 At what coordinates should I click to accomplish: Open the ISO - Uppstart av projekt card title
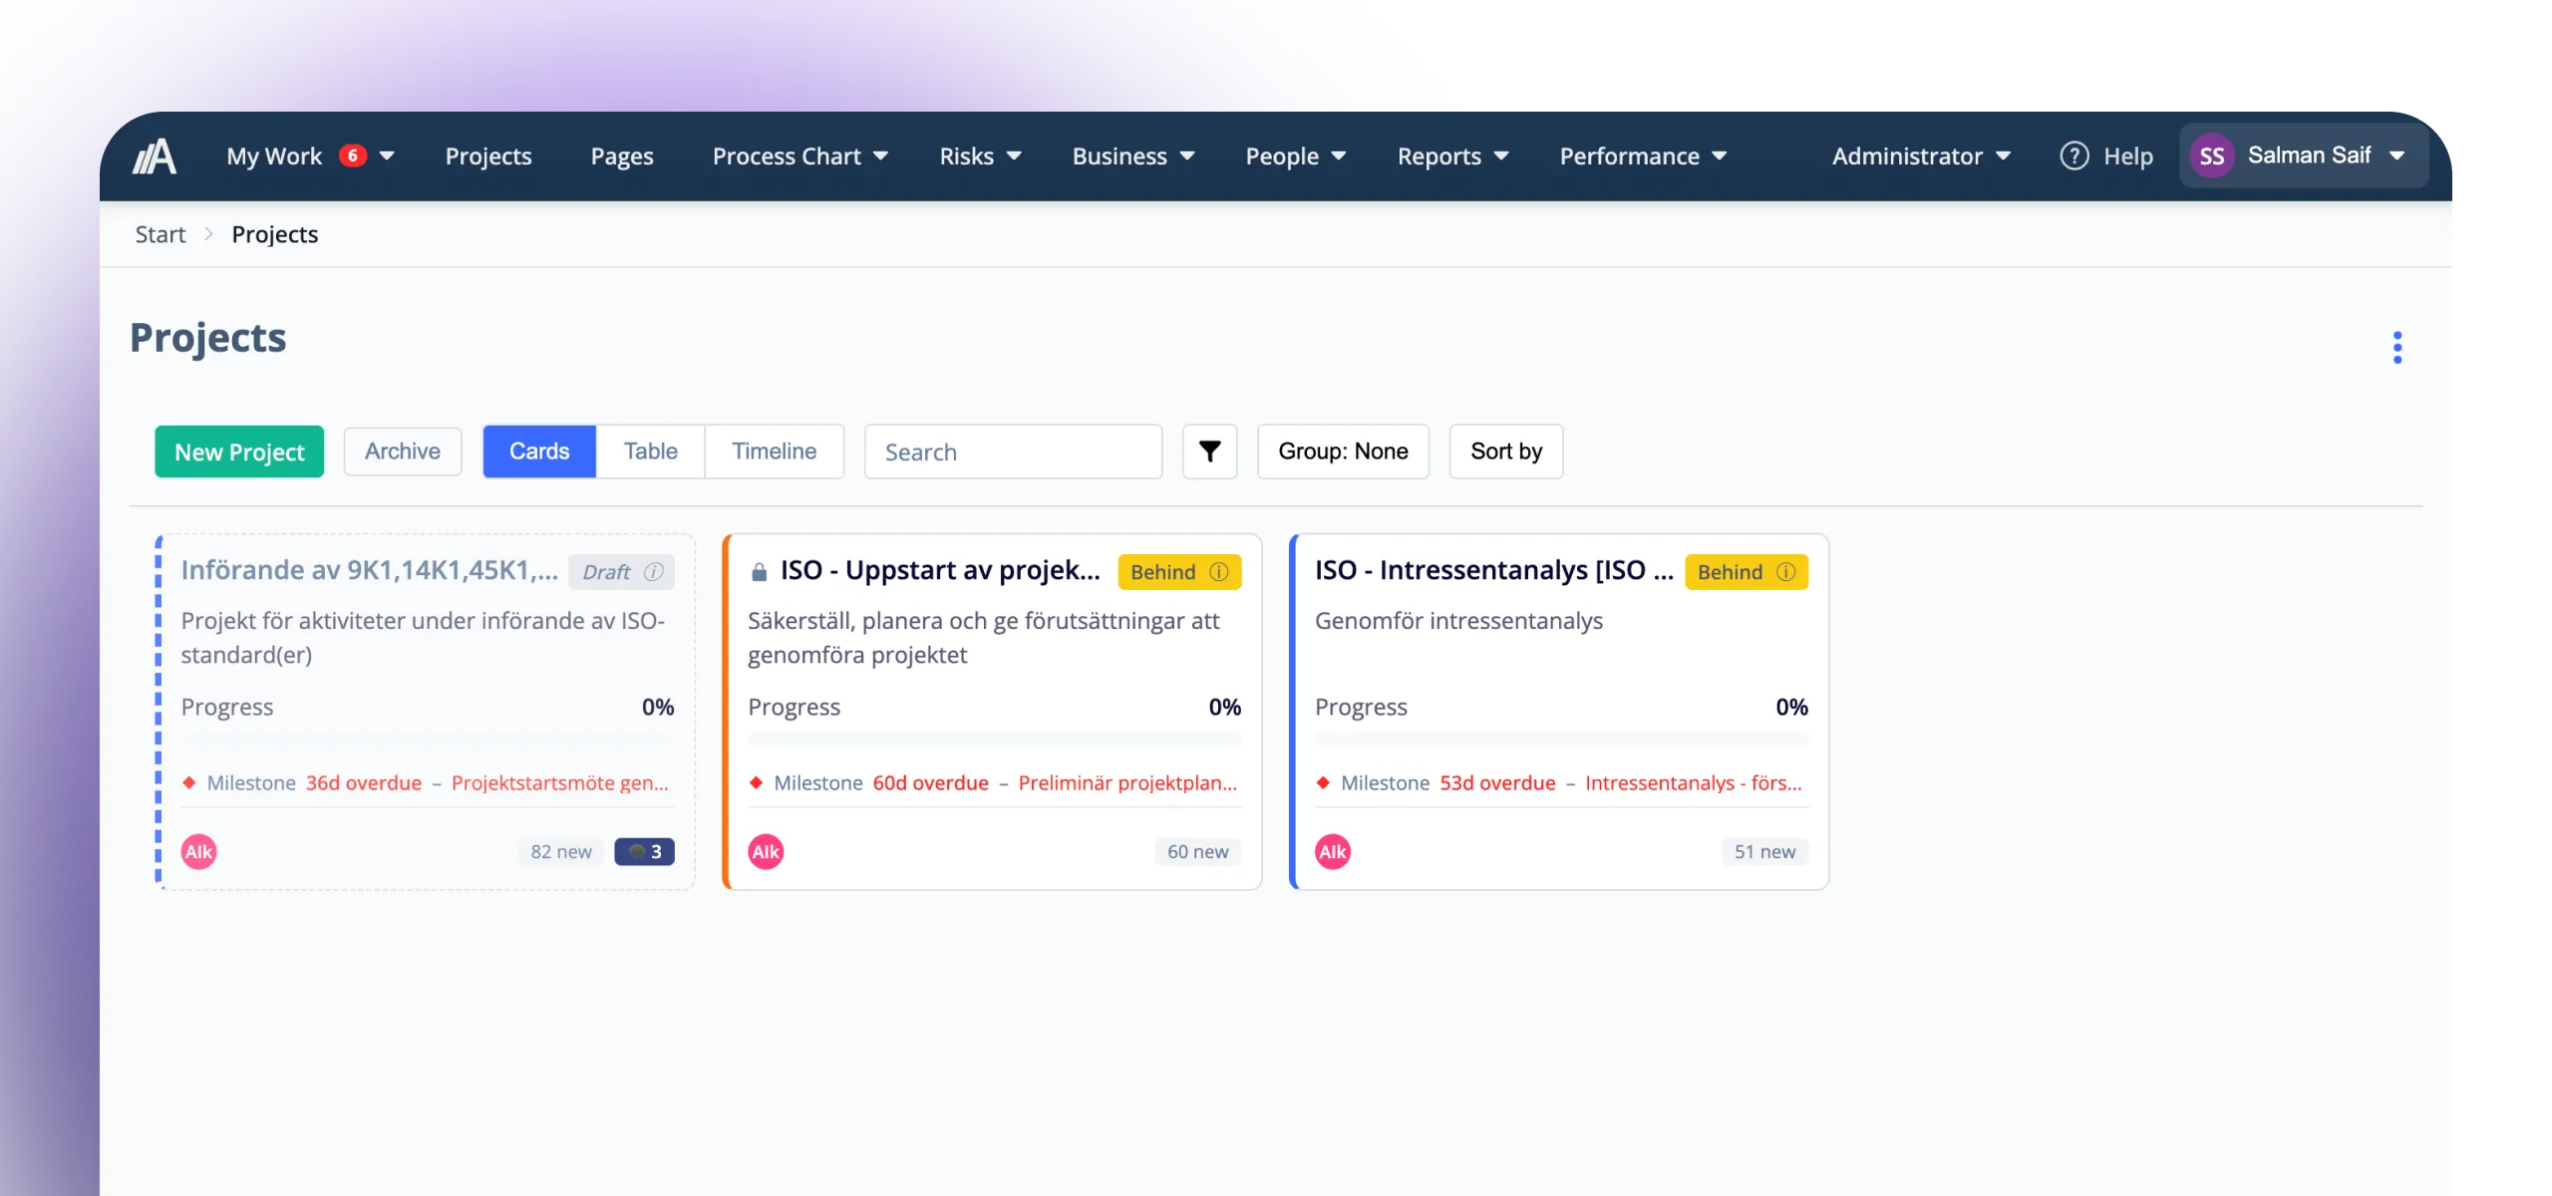[x=940, y=570]
